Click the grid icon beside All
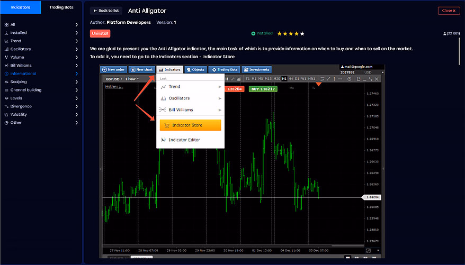Screen dimensions: 465x265 (x=6, y=24)
